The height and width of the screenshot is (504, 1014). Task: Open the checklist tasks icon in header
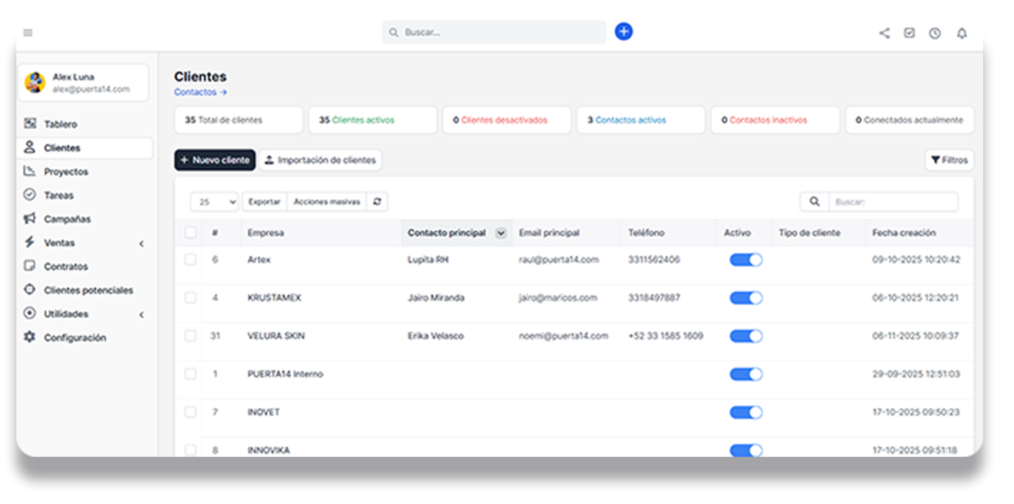coord(909,33)
